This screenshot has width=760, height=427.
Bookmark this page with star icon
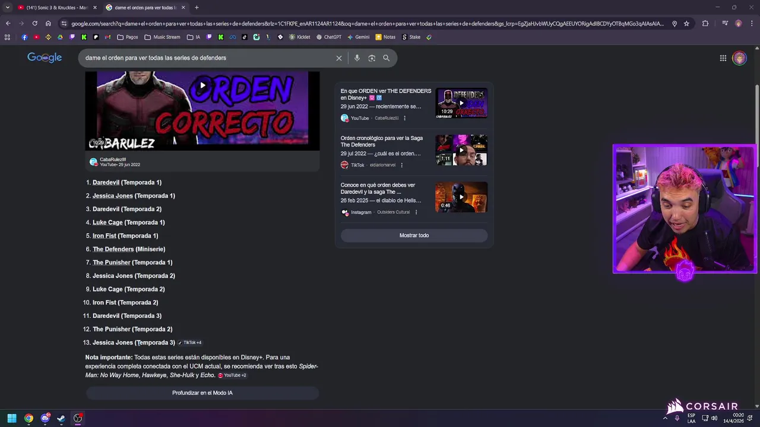[686, 24]
